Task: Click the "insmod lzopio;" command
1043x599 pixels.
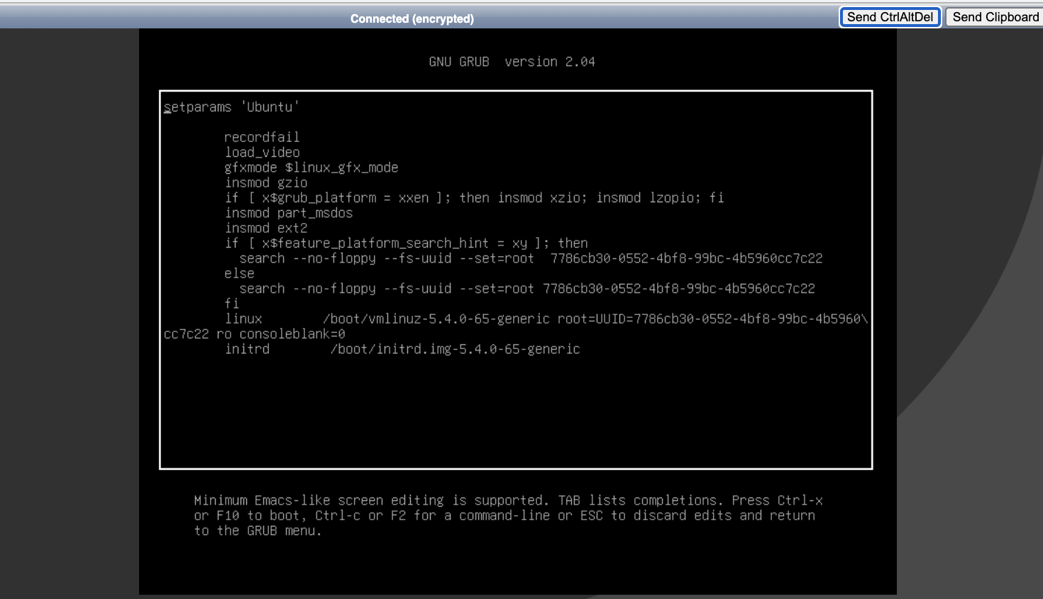Action: 649,198
